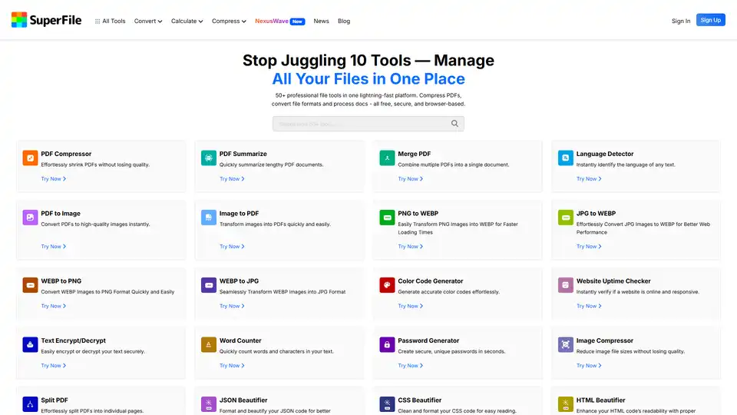The height and width of the screenshot is (415, 737).
Task: Click the Word Counter icon
Action: [208, 345]
